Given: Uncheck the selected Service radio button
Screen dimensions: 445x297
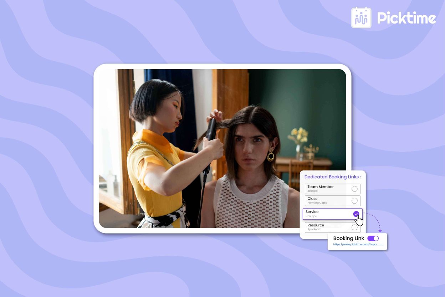Looking at the screenshot, I should [356, 214].
